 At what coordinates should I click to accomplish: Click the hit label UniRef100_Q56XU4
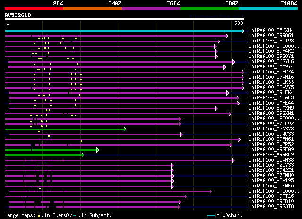[271, 31]
